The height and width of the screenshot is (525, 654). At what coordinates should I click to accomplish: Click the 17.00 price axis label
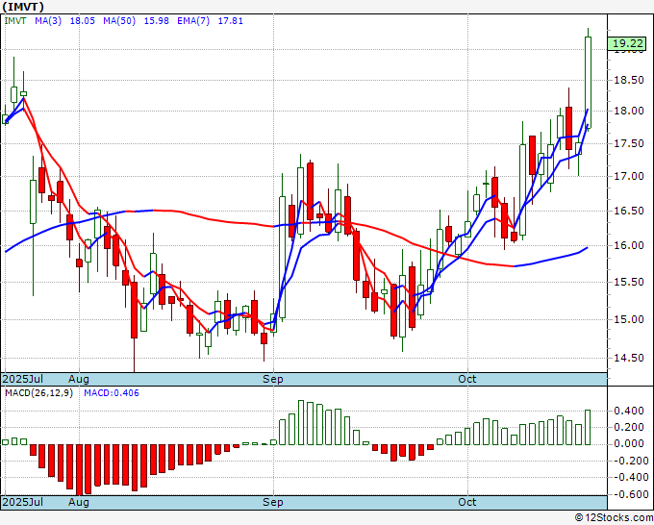click(x=629, y=176)
